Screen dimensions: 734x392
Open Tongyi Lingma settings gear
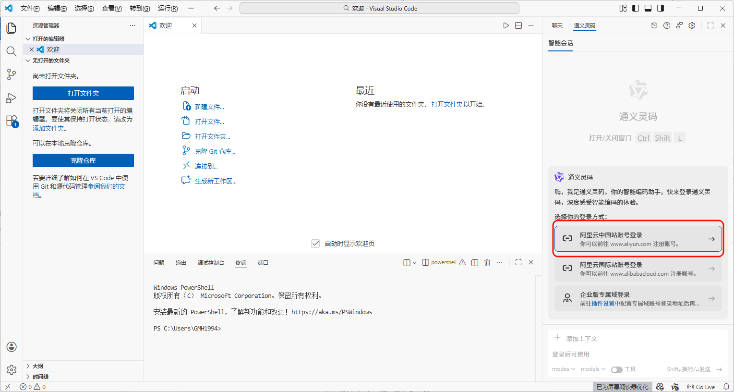[692, 25]
